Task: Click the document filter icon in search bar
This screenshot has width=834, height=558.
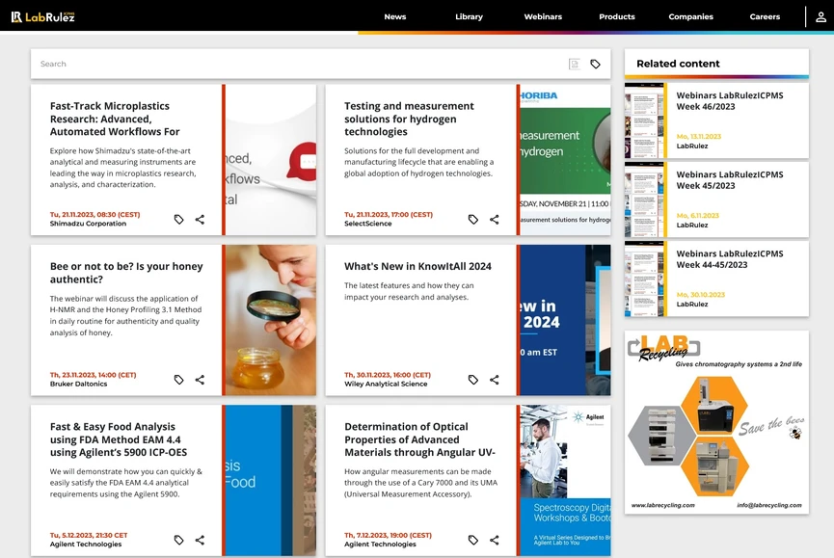Action: (575, 65)
